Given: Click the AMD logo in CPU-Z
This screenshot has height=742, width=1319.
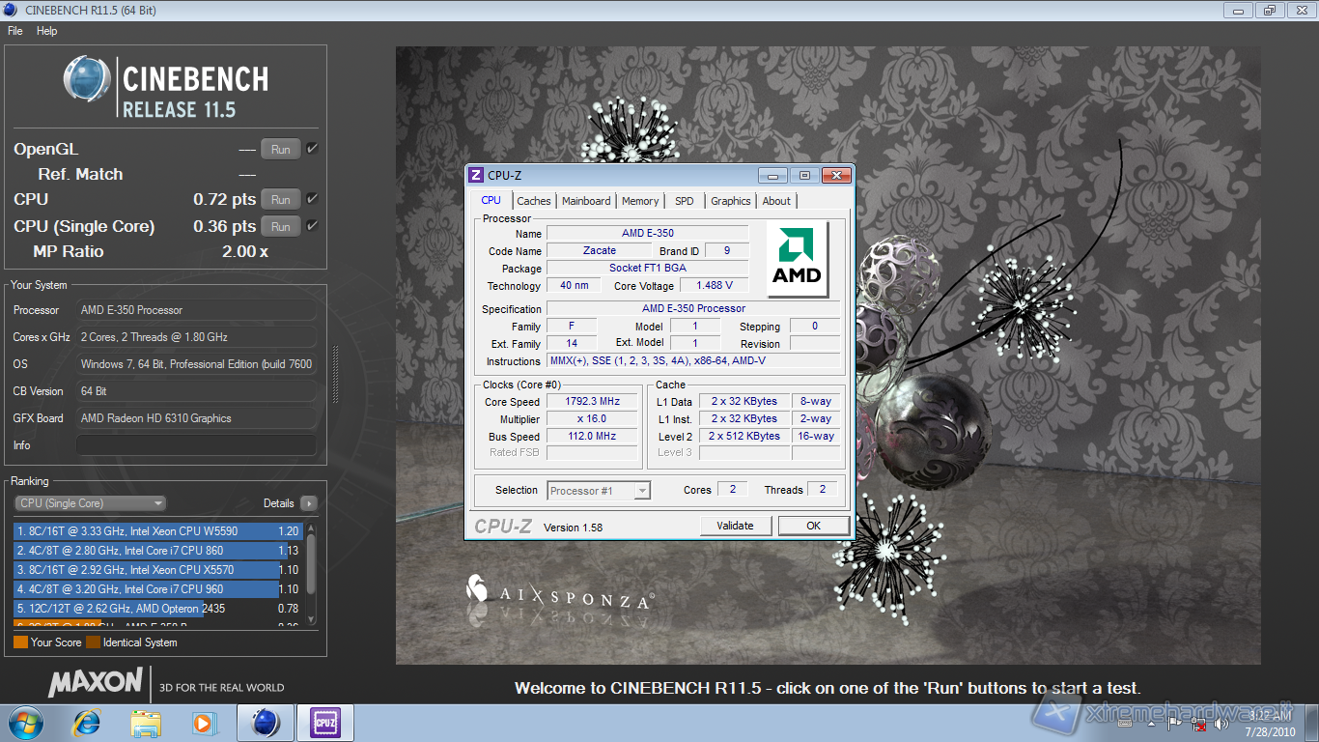Looking at the screenshot, I should 797,260.
